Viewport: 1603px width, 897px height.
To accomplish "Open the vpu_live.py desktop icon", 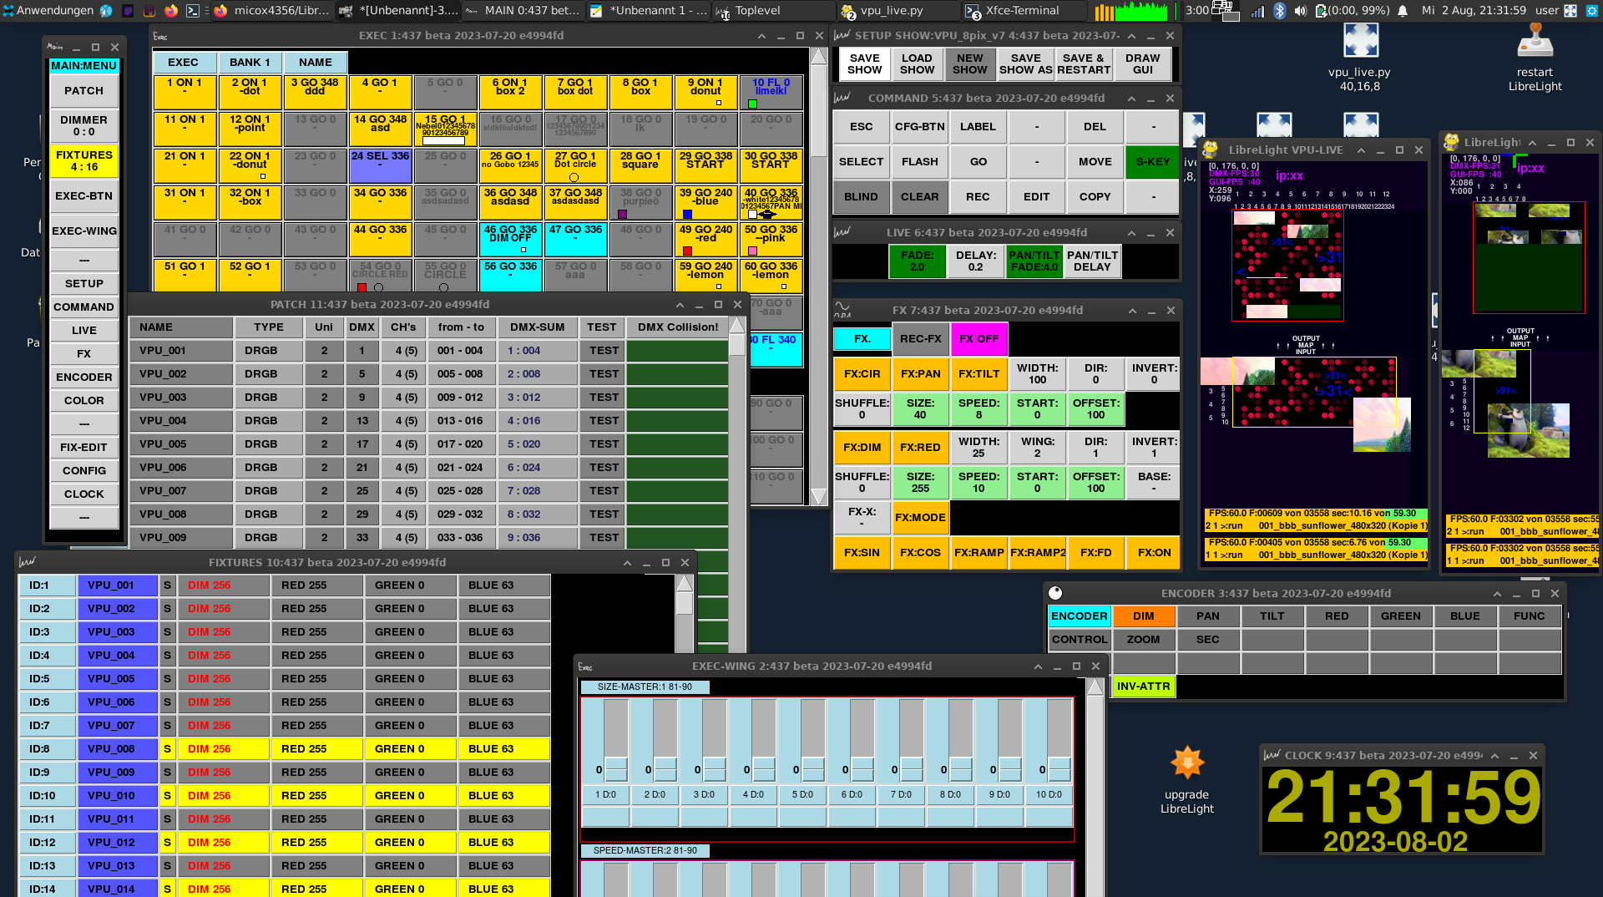I will [x=1360, y=42].
